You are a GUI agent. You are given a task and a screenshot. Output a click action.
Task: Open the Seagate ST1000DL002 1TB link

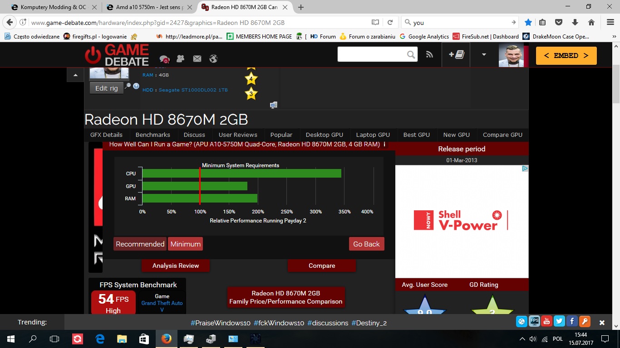[193, 90]
